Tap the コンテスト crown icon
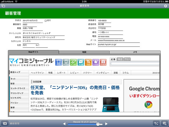169x127 pixels. (96, 62)
